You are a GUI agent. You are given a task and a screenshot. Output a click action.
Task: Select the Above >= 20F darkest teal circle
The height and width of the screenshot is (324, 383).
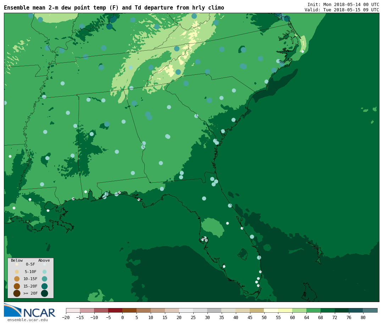coord(44,293)
